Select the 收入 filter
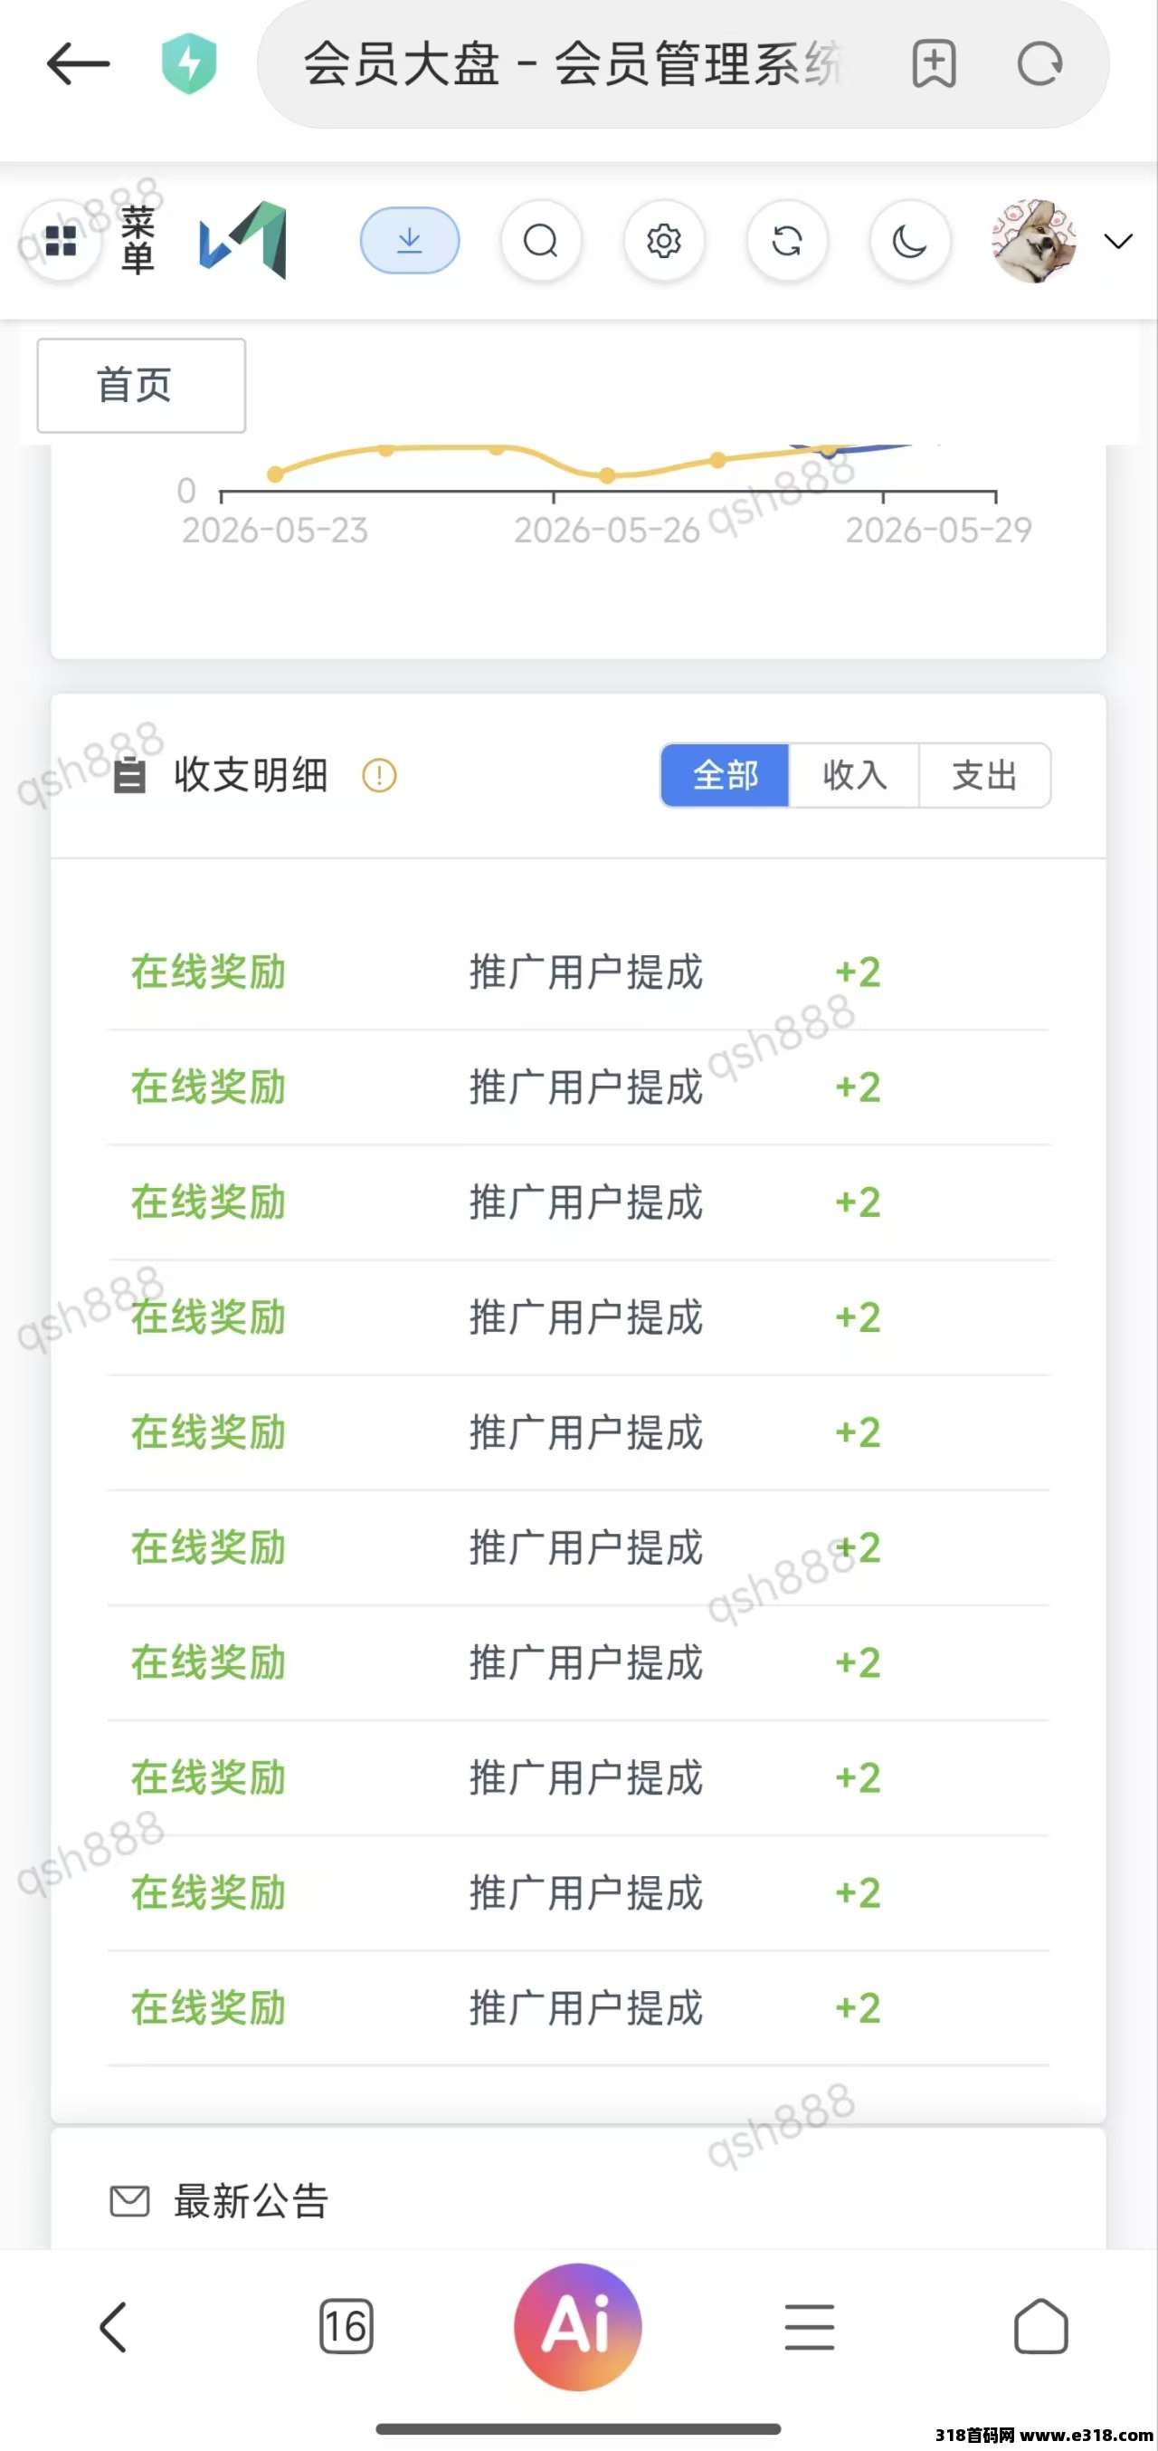1158x2451 pixels. (854, 775)
